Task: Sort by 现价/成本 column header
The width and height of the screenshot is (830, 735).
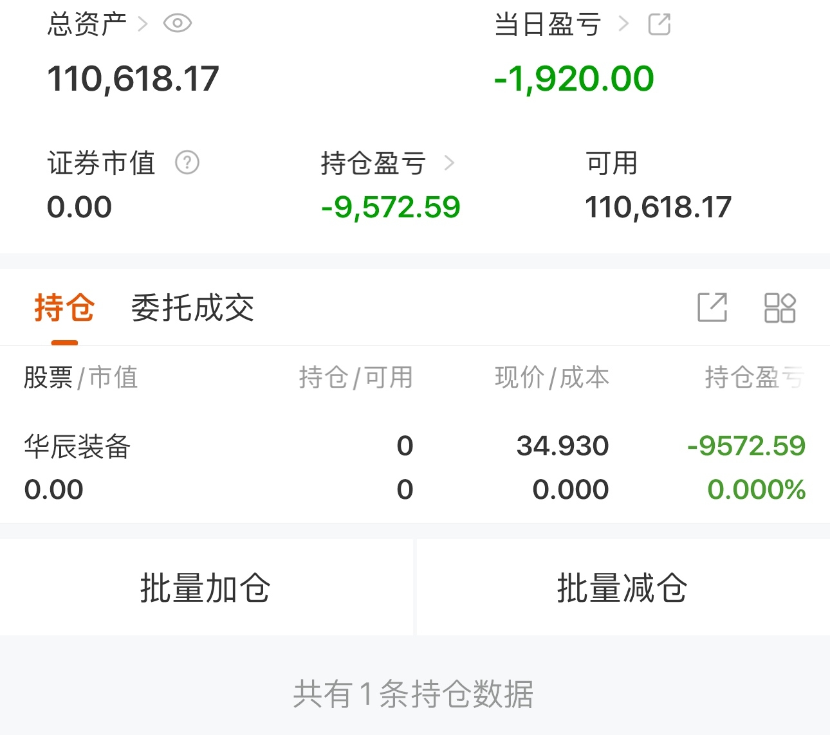Action: coord(552,377)
